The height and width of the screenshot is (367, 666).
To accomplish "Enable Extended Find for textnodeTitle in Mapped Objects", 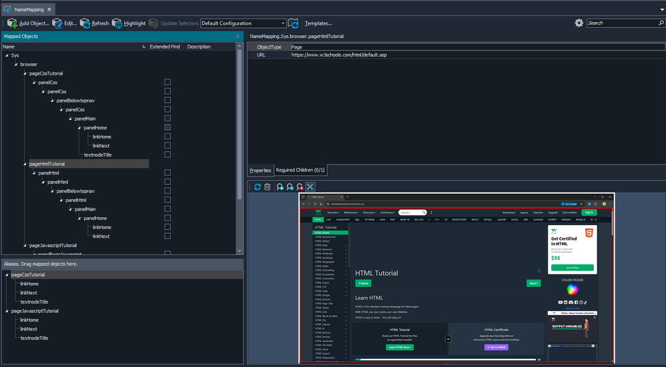I will click(x=168, y=155).
